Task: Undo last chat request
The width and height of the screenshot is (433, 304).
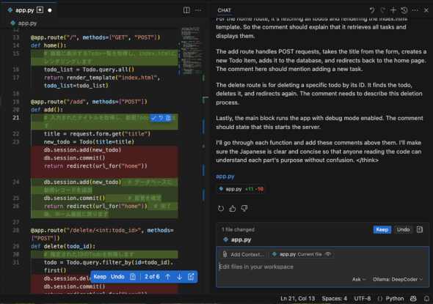Action: 372,10
